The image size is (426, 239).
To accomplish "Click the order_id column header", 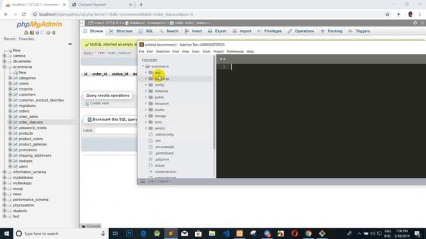I will click(x=99, y=74).
